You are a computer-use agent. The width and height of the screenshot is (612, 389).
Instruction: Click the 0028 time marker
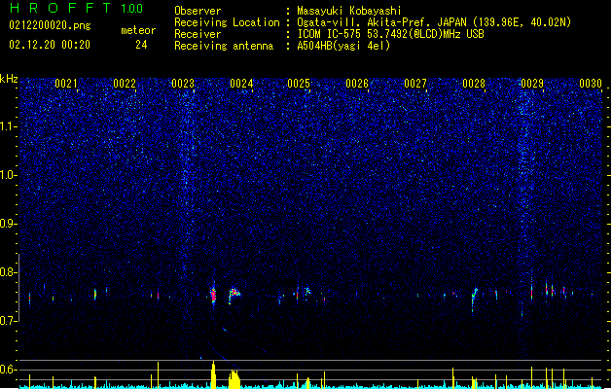tap(474, 84)
